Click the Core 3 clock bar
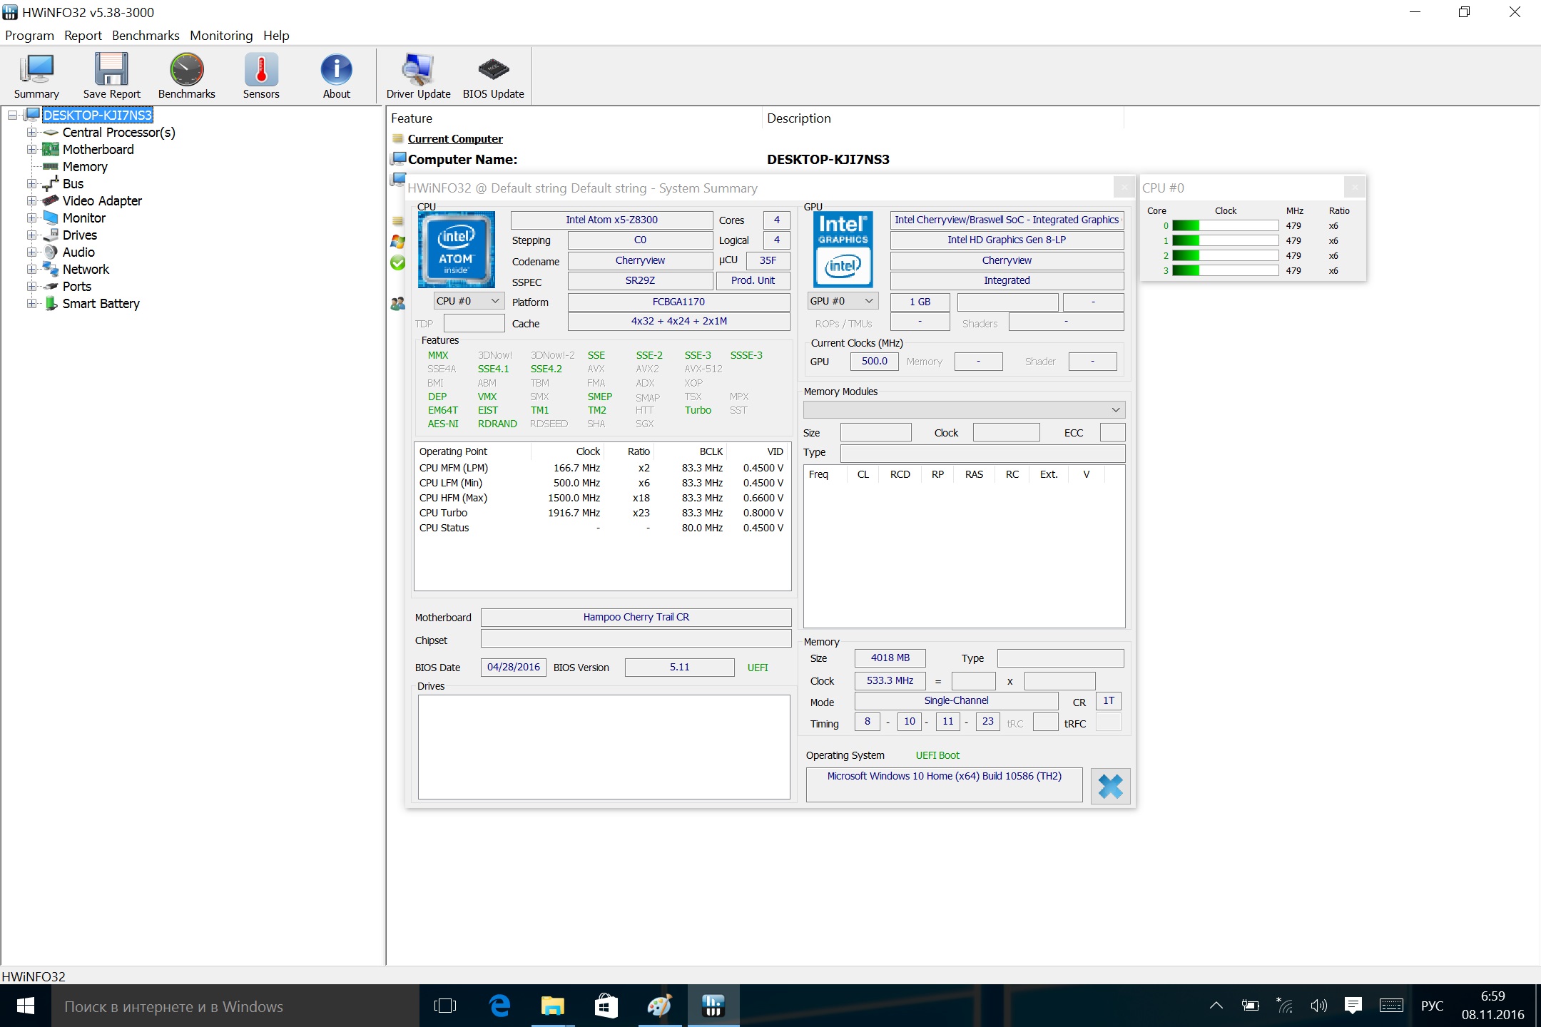The height and width of the screenshot is (1027, 1541). (1225, 270)
